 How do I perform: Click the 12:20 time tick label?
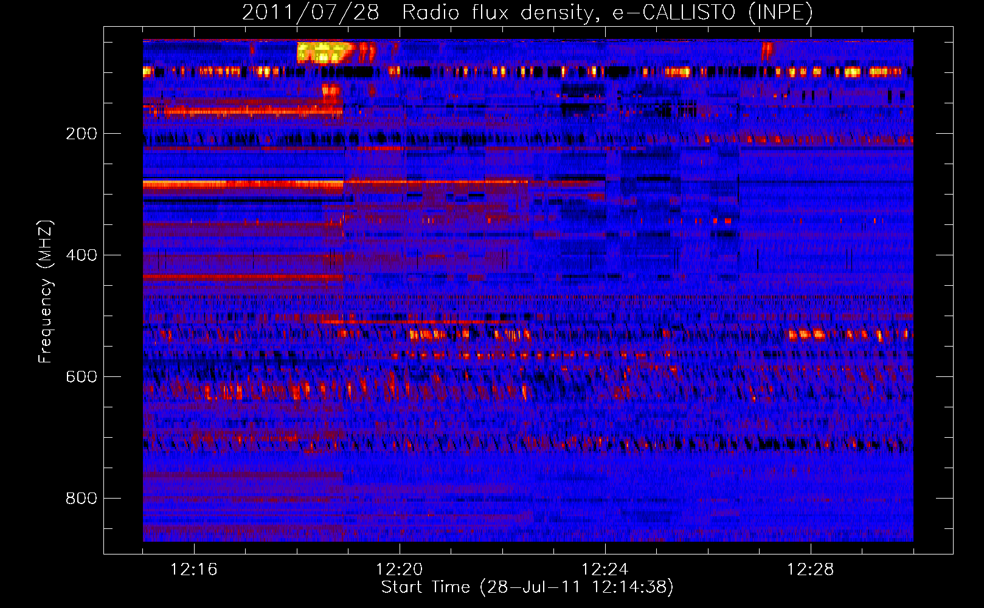[400, 570]
